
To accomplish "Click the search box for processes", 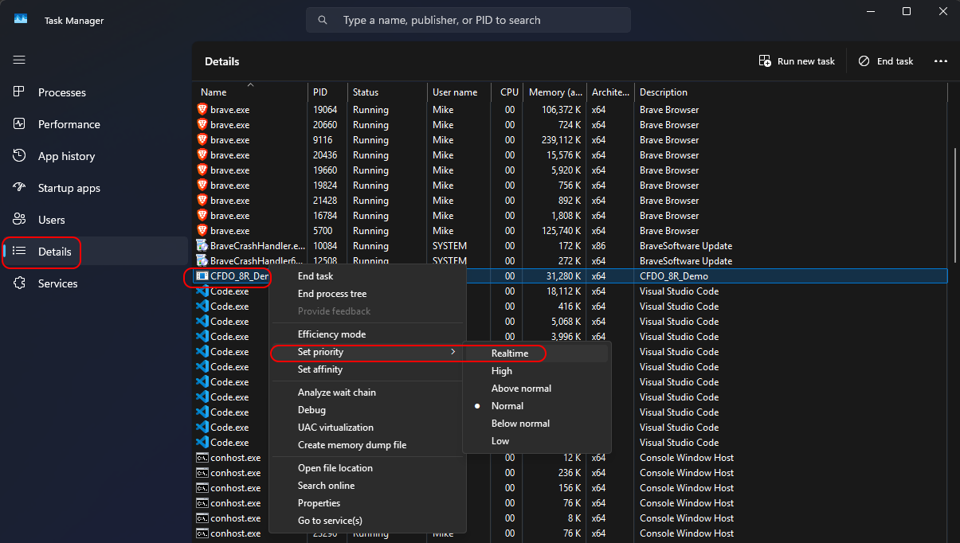I will point(468,20).
